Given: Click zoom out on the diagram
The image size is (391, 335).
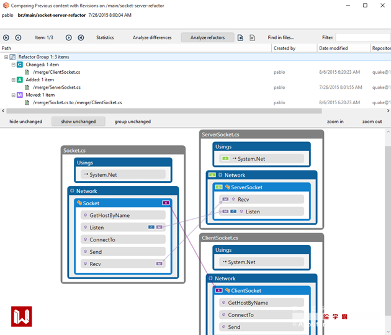Looking at the screenshot, I should click(x=372, y=122).
